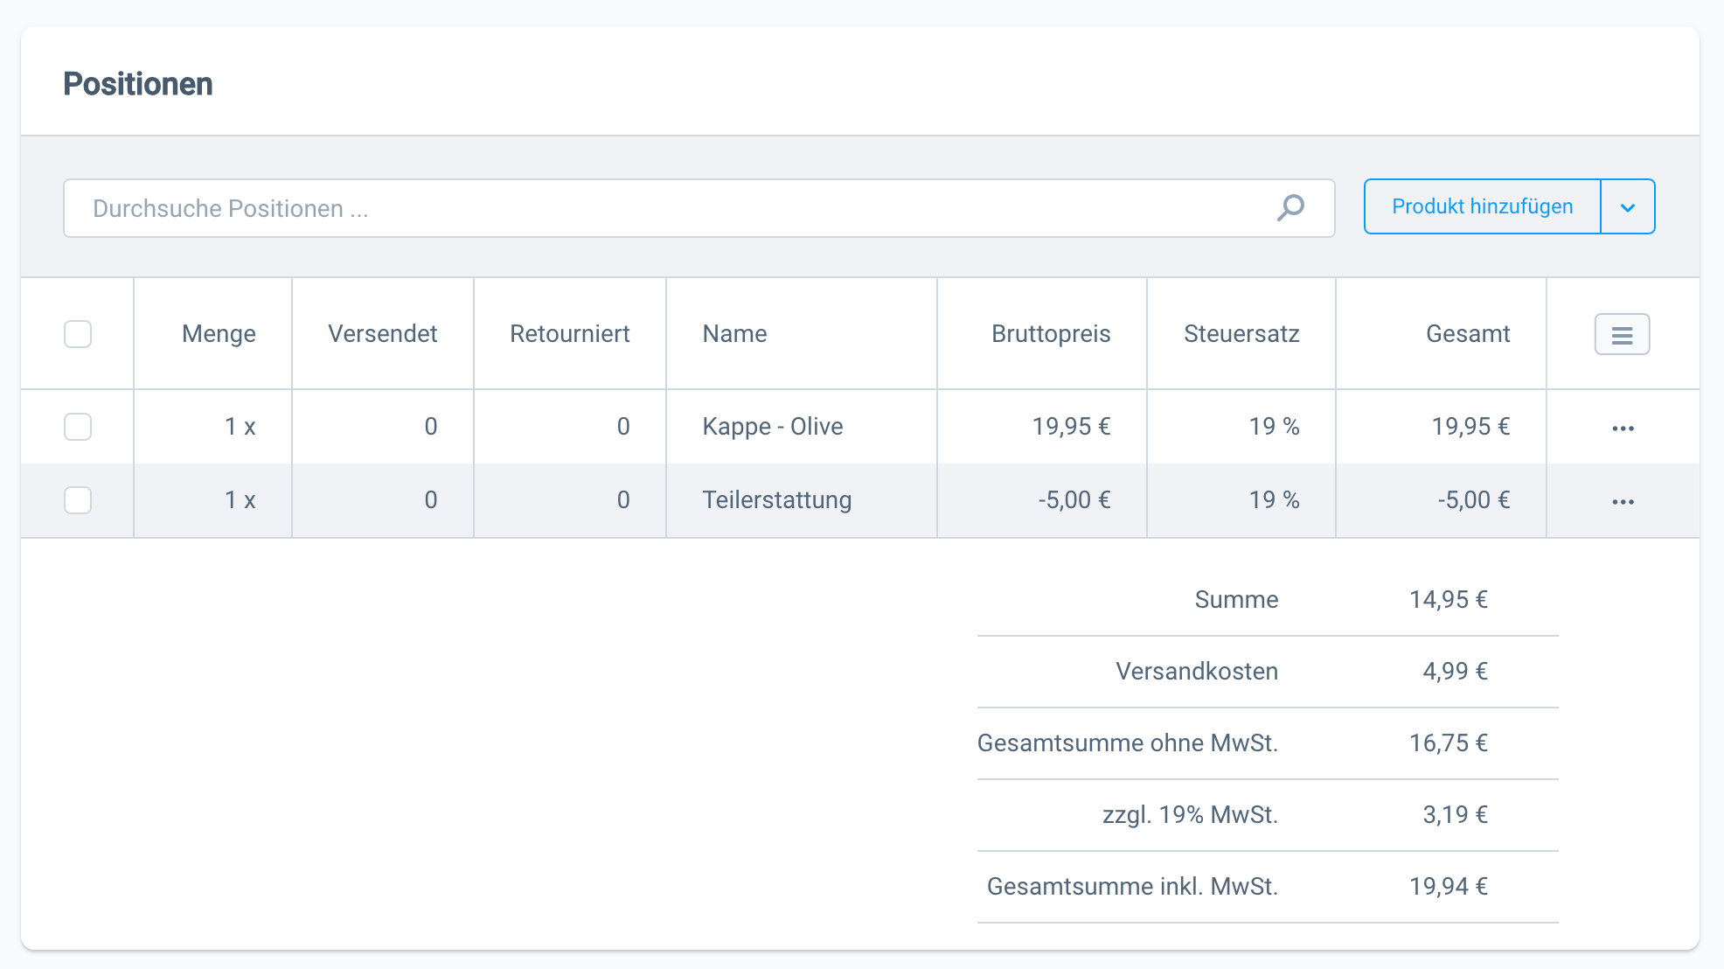The image size is (1724, 969).
Task: Open actions menu for Kappe - Olive
Action: (x=1623, y=428)
